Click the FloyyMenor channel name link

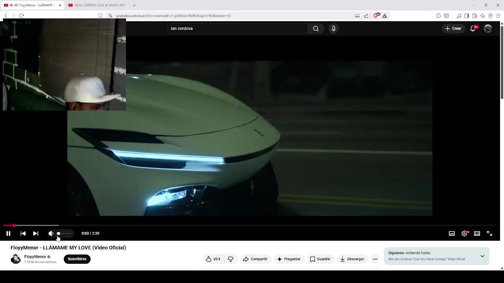coord(35,257)
